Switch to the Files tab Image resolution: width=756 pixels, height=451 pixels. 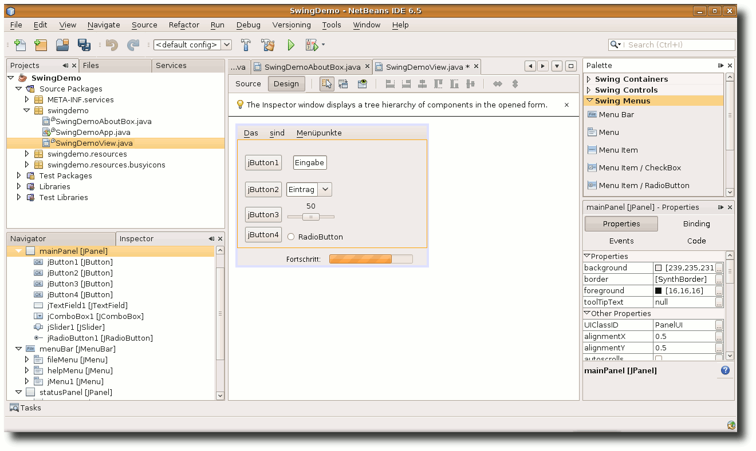[x=115, y=66]
